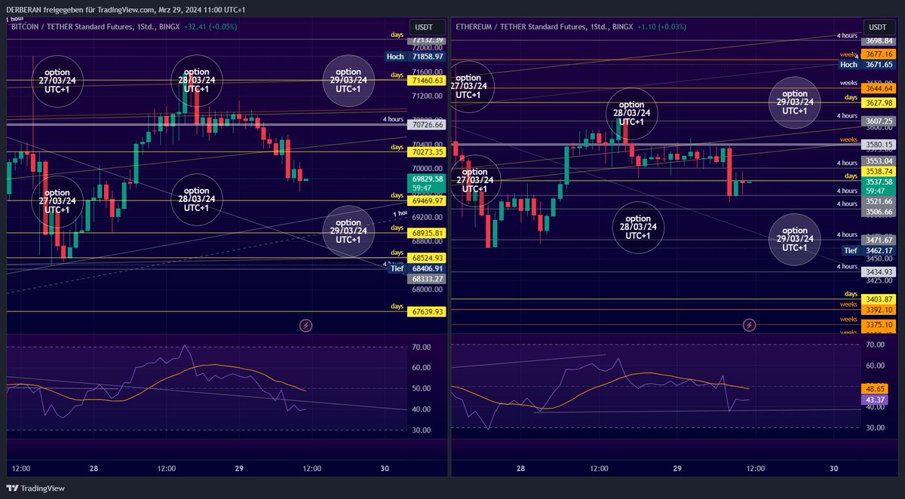Select the RSI value 43.37 on the Ethereum pane

[875, 400]
